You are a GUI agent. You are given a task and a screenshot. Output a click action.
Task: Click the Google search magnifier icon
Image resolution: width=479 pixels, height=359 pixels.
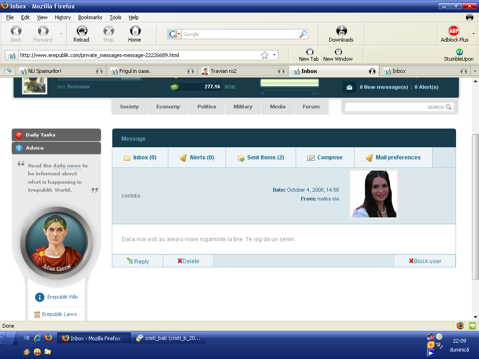point(303,34)
